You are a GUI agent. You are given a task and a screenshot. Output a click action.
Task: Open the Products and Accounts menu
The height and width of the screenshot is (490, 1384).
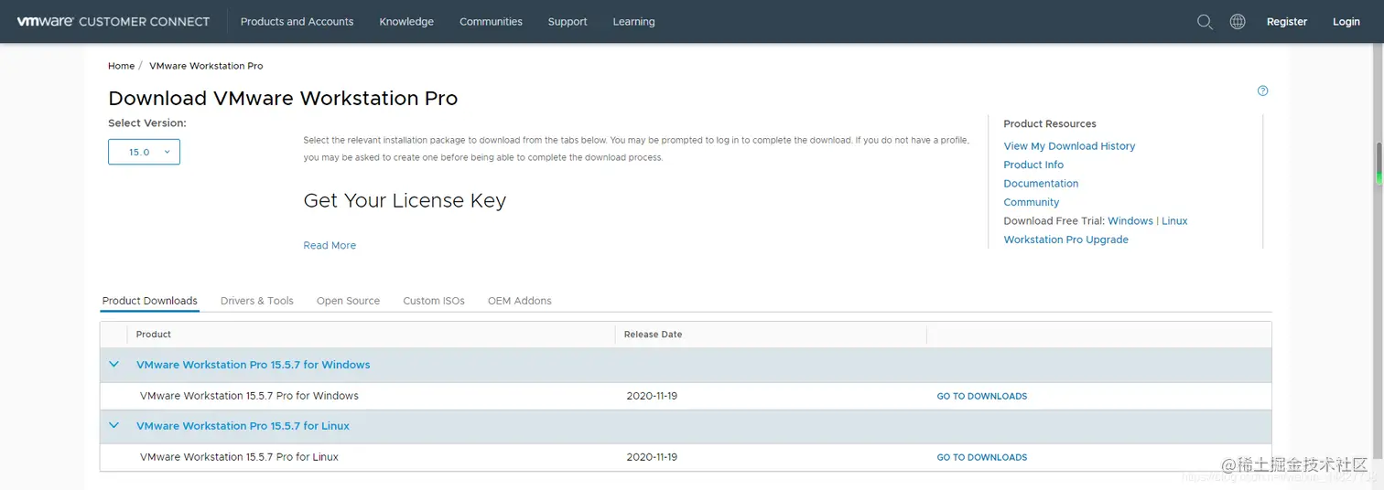[297, 21]
